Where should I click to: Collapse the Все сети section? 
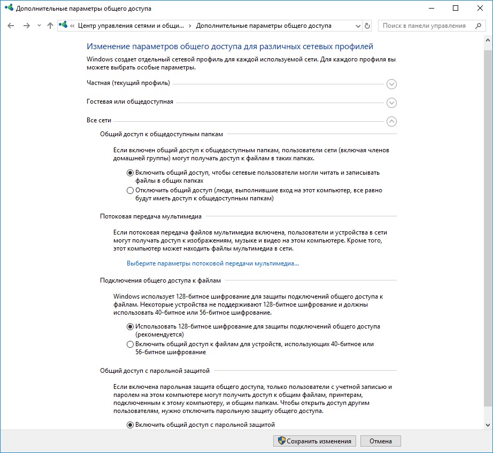391,121
